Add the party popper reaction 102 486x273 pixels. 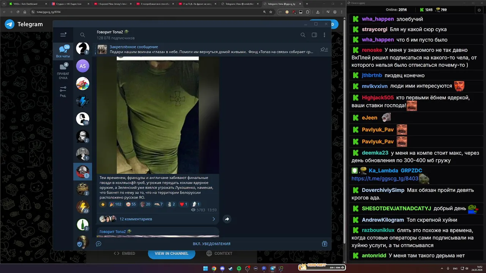pos(115,204)
